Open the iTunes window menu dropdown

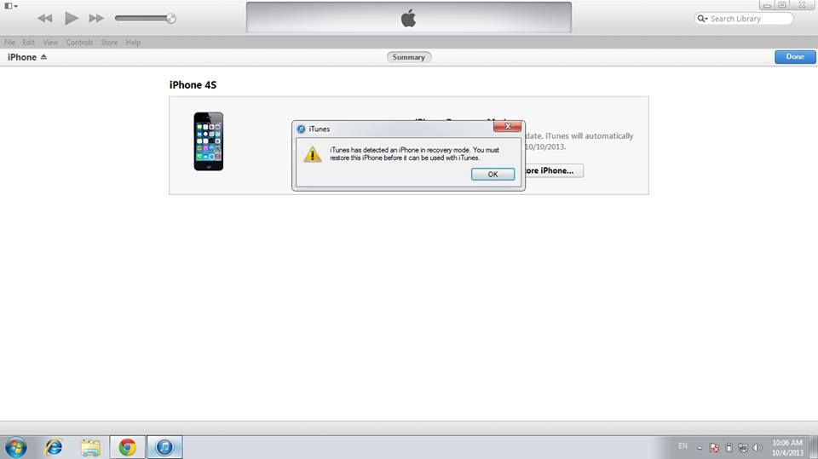11,6
